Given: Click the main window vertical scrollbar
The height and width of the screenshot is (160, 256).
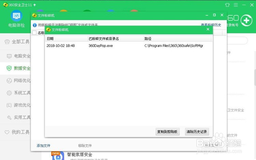Looking at the screenshot, I should click(x=255, y=77).
